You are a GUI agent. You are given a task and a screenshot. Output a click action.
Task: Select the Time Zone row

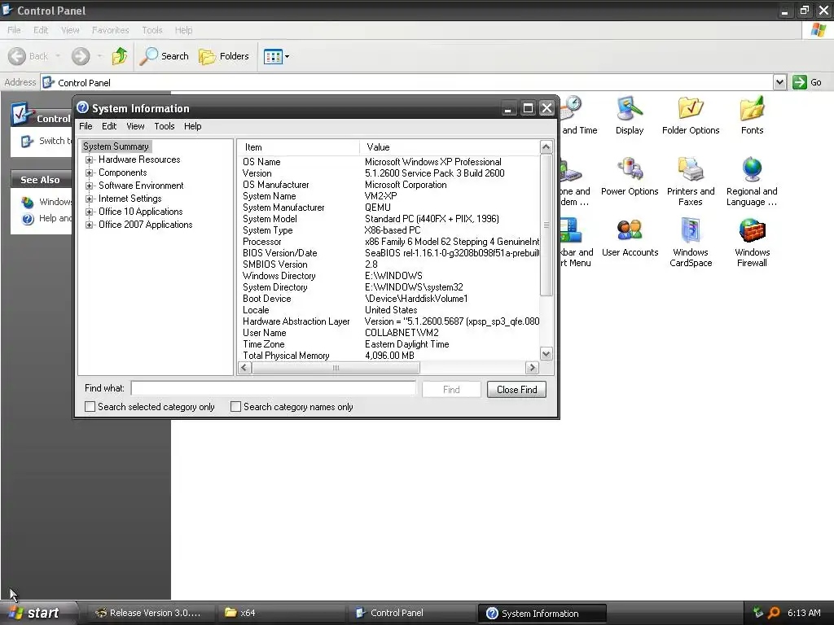(388, 344)
